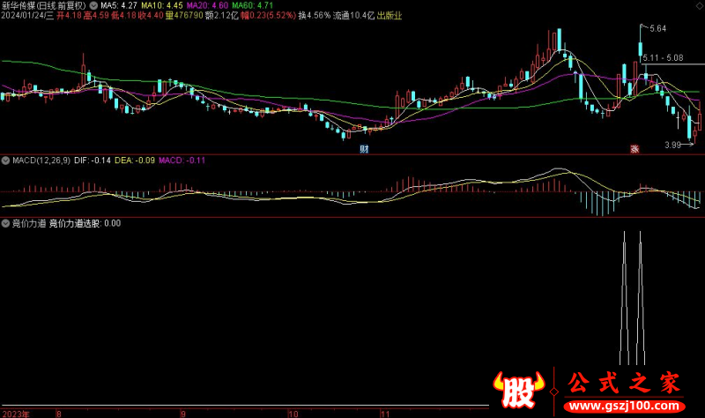Open the 竞价力道 indicator dropdown arrow

(7, 223)
